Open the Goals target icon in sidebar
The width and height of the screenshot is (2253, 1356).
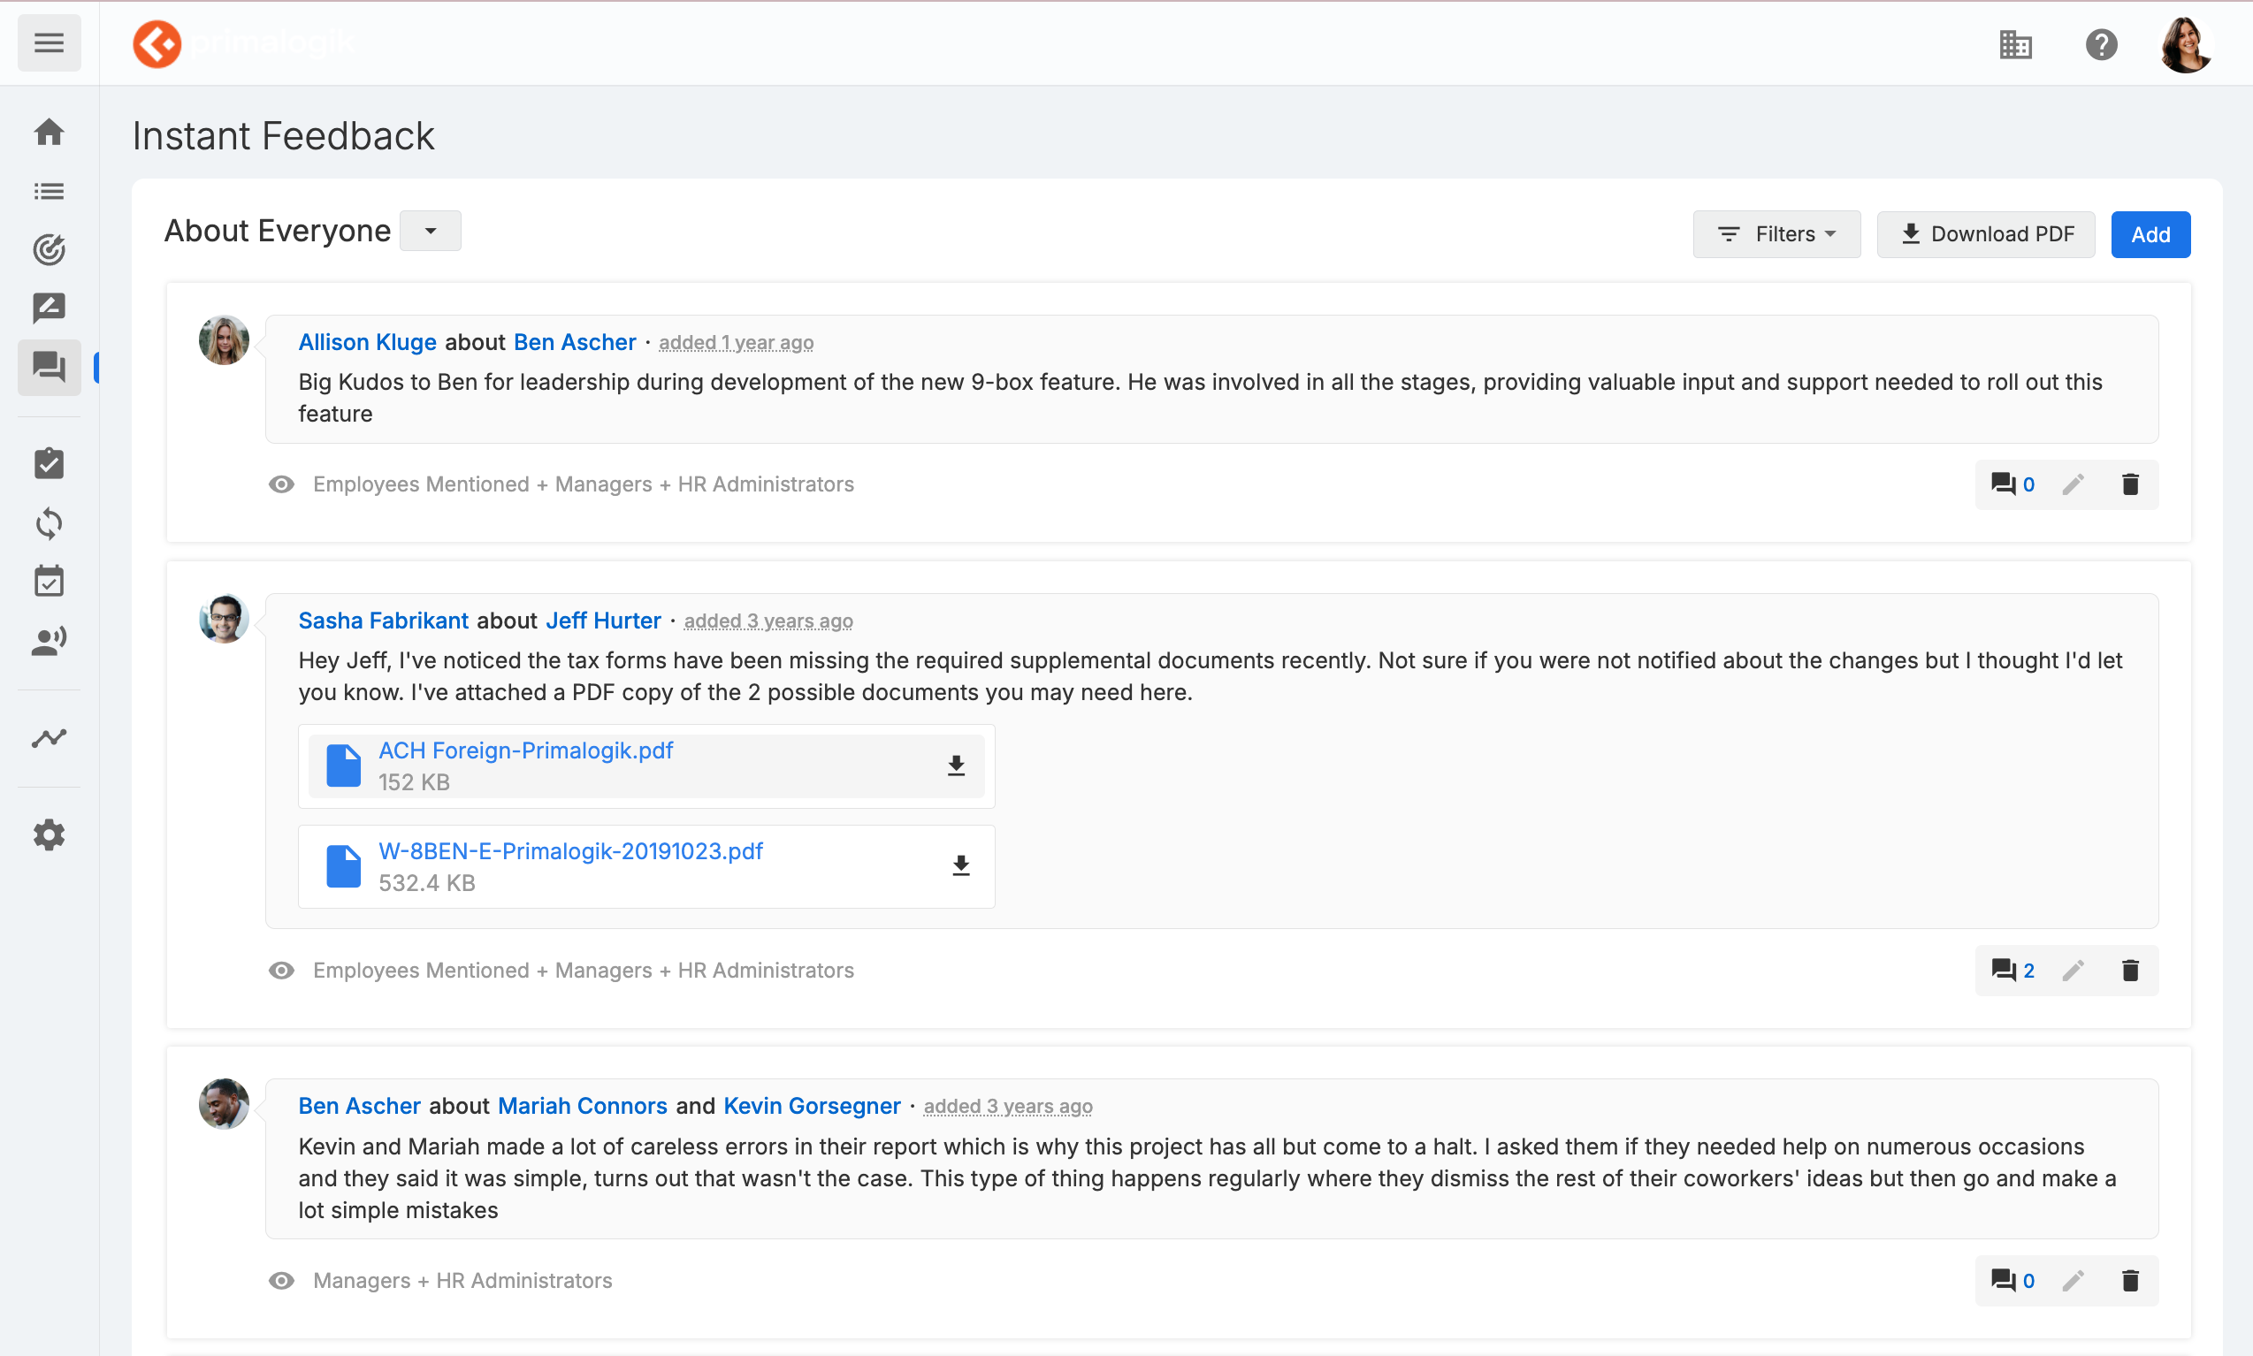(49, 249)
